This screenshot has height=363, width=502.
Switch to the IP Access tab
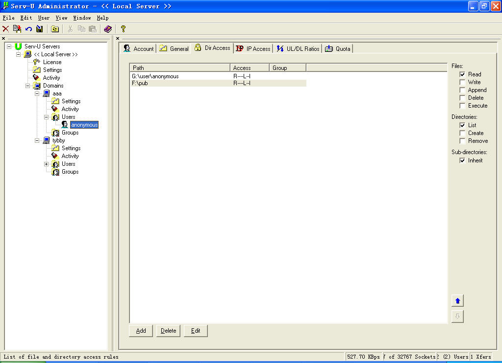point(253,48)
